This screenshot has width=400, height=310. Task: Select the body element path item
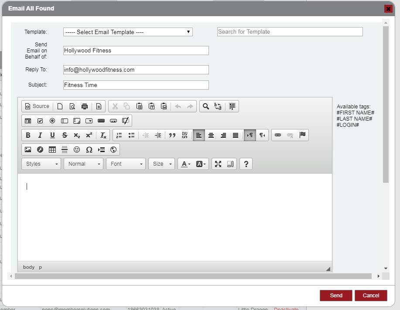pyautogui.click(x=29, y=267)
